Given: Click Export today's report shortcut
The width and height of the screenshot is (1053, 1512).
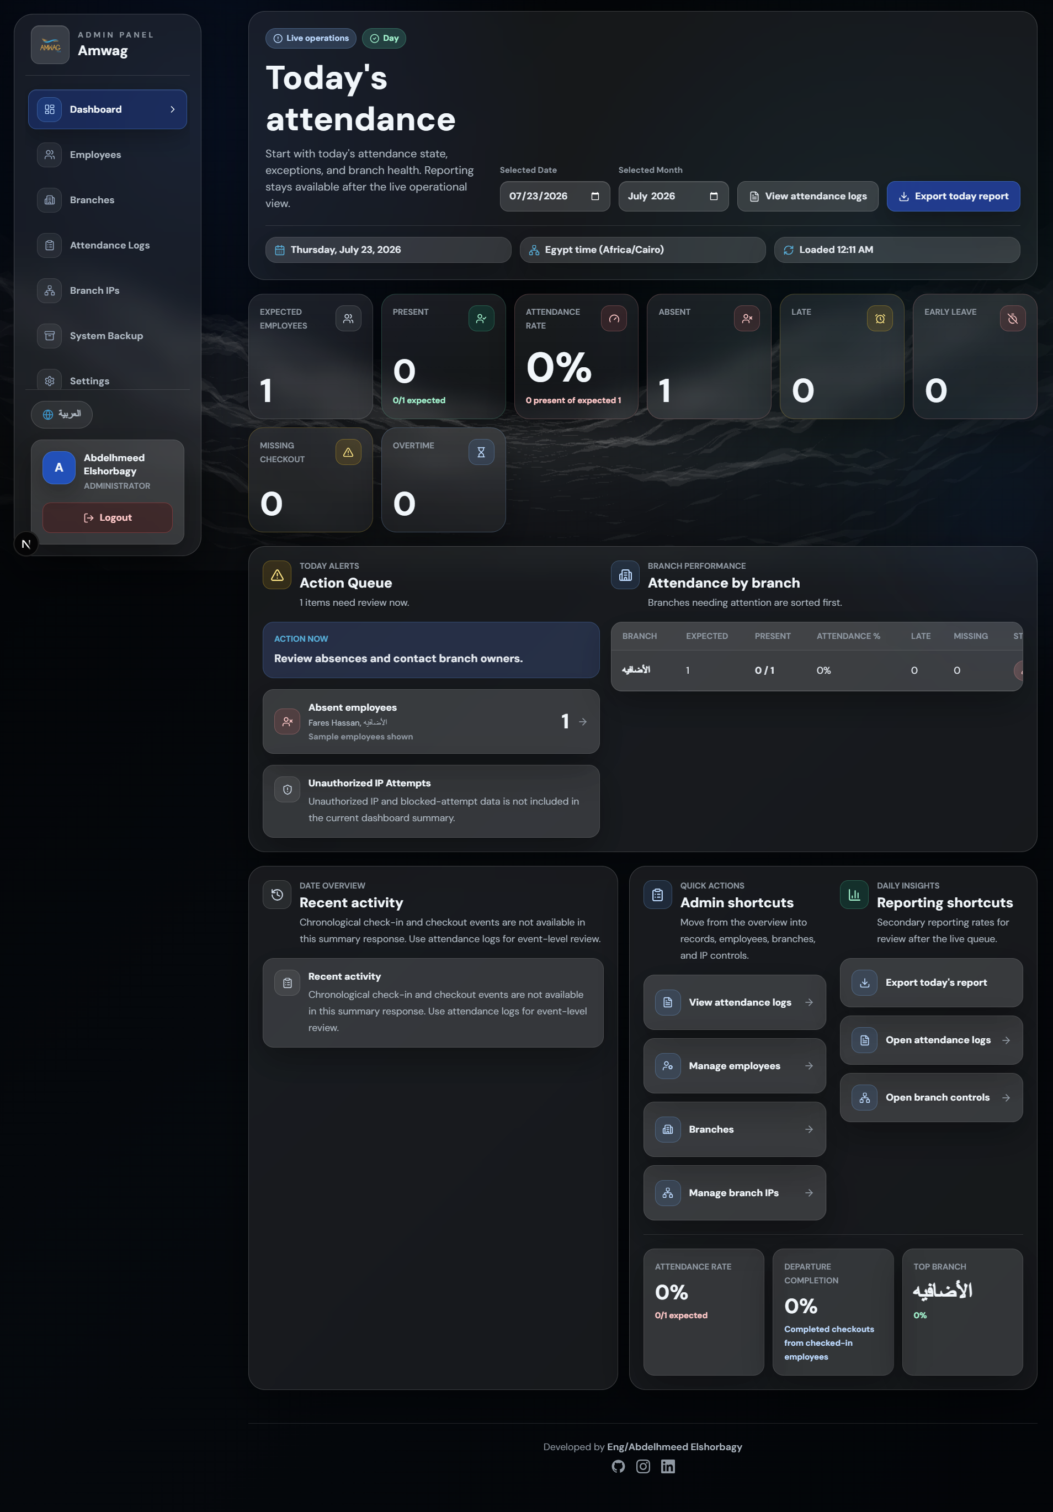Looking at the screenshot, I should (x=931, y=982).
